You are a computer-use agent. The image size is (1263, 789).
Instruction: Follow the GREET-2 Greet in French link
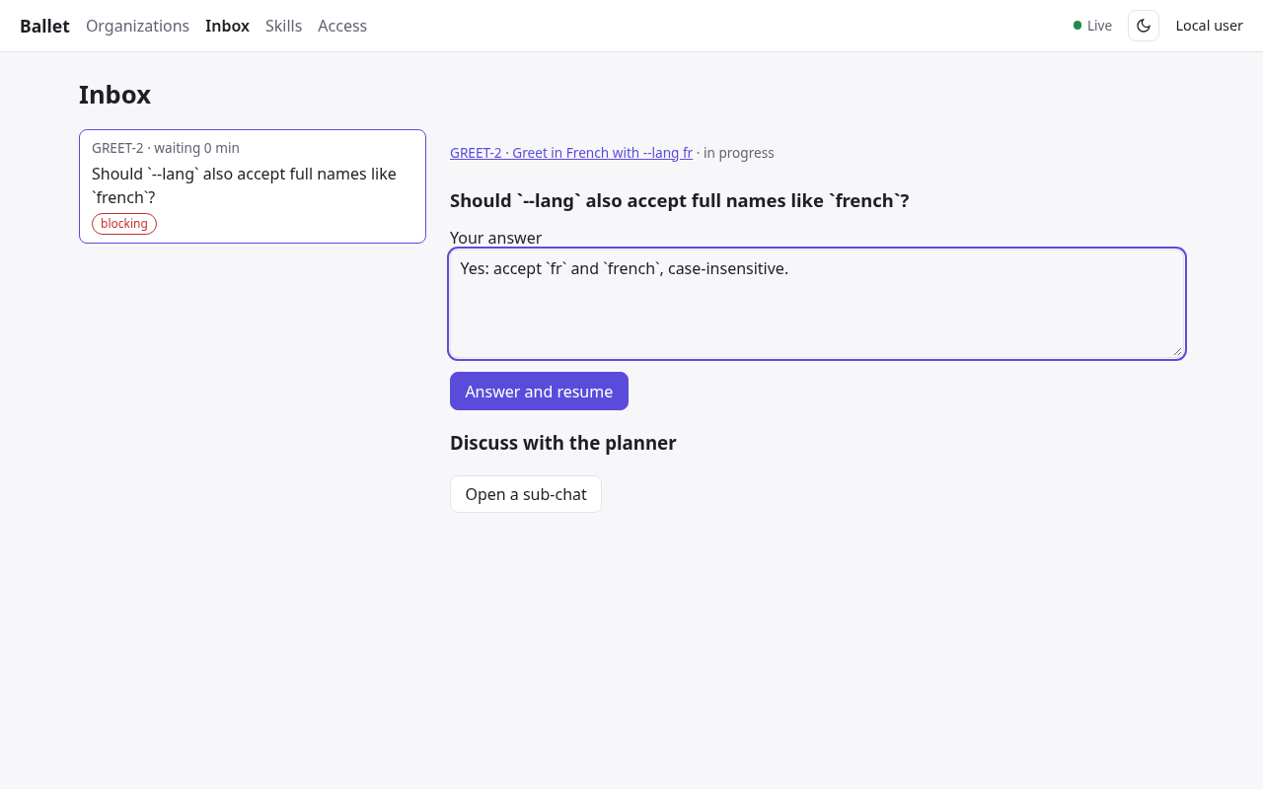coord(571,153)
